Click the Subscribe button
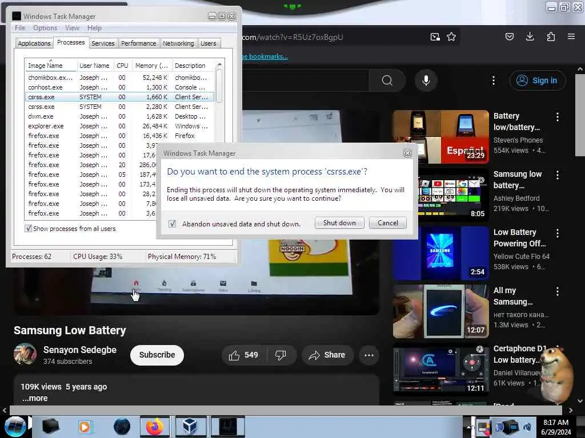Screen dimensions: 585x438 point(157,355)
